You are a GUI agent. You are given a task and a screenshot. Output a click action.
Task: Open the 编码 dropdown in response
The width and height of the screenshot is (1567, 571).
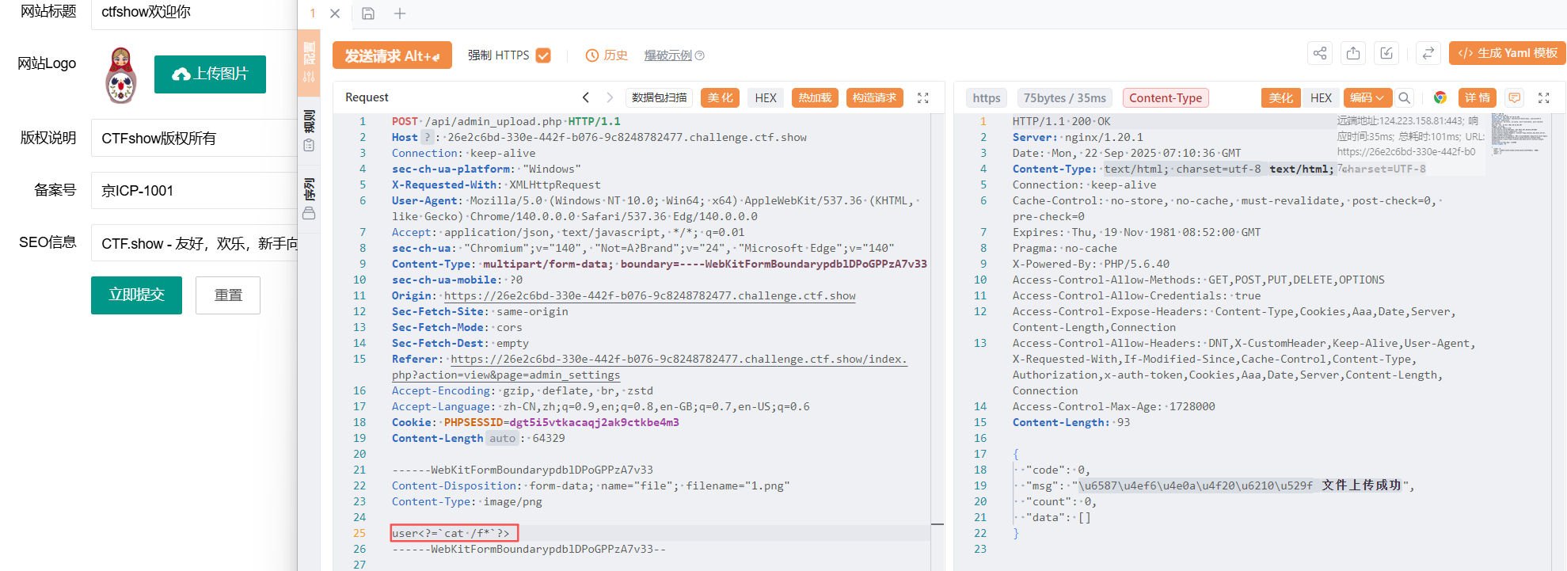point(1367,97)
